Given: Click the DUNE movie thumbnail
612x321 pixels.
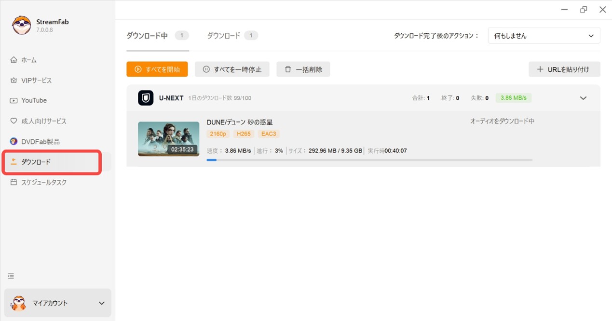Looking at the screenshot, I should click(168, 138).
